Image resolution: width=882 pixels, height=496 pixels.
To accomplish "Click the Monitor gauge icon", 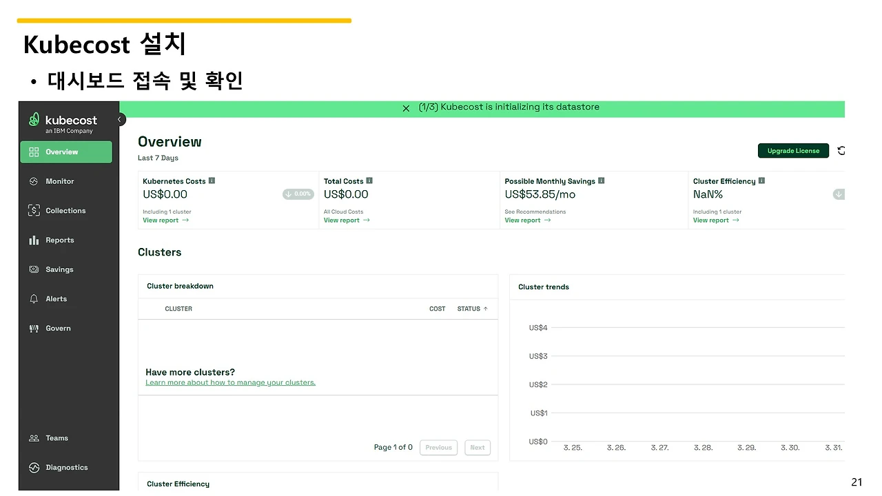I will click(x=34, y=182).
